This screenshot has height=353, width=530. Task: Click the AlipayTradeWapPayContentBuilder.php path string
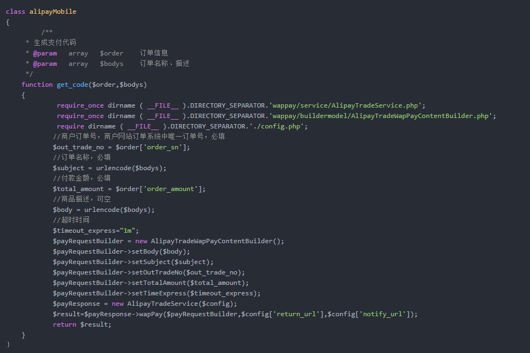[382, 116]
